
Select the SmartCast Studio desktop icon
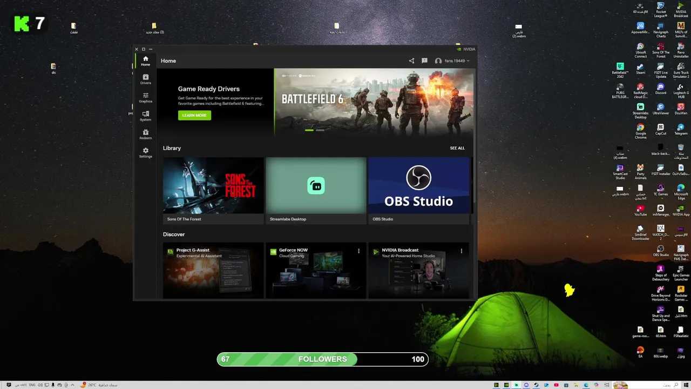(620, 172)
